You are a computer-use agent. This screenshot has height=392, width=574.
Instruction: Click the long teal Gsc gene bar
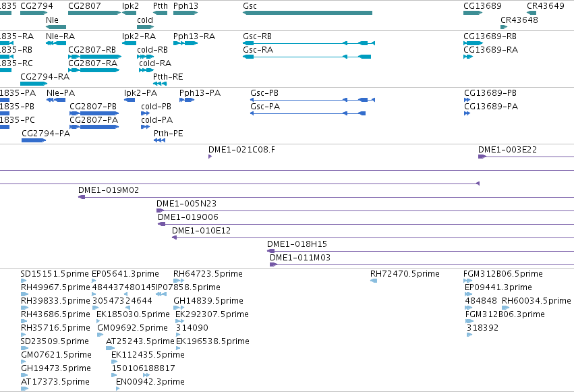[x=308, y=13]
